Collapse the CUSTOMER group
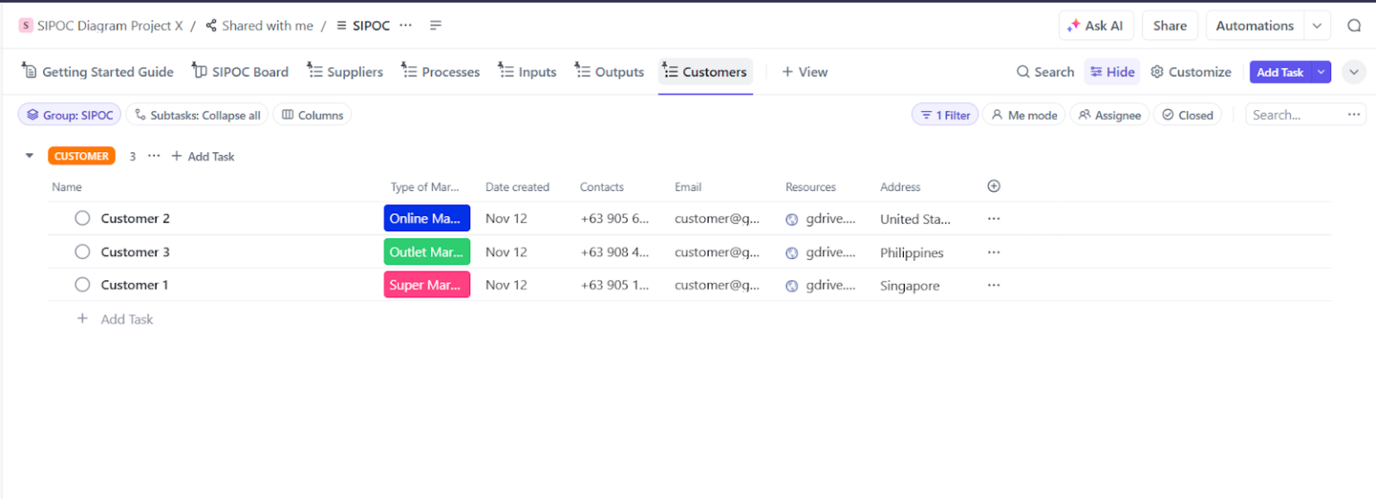 [30, 156]
